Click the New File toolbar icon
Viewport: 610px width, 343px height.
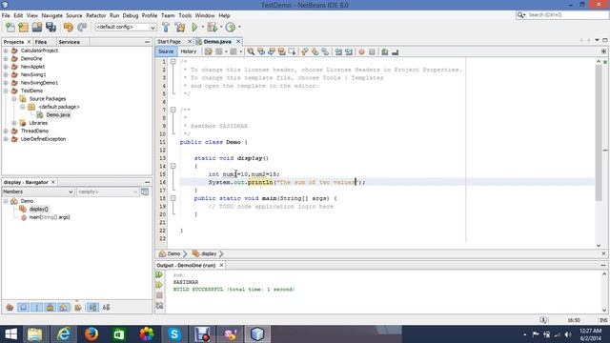(10, 28)
